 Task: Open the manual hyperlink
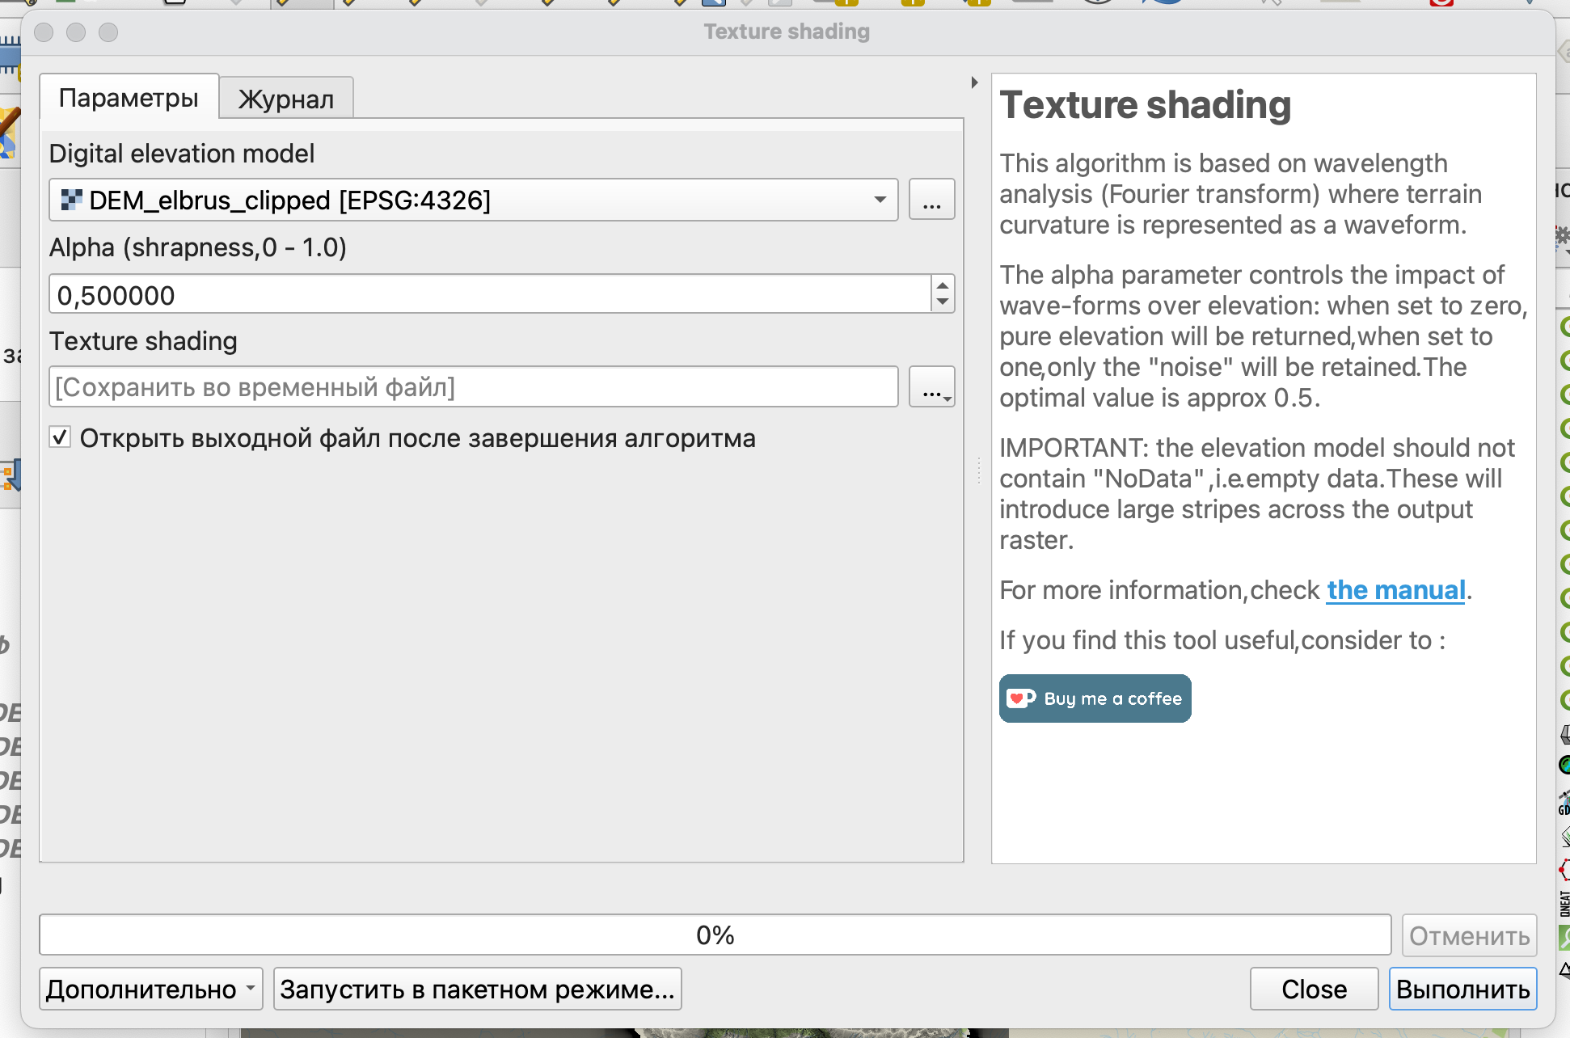coord(1395,590)
